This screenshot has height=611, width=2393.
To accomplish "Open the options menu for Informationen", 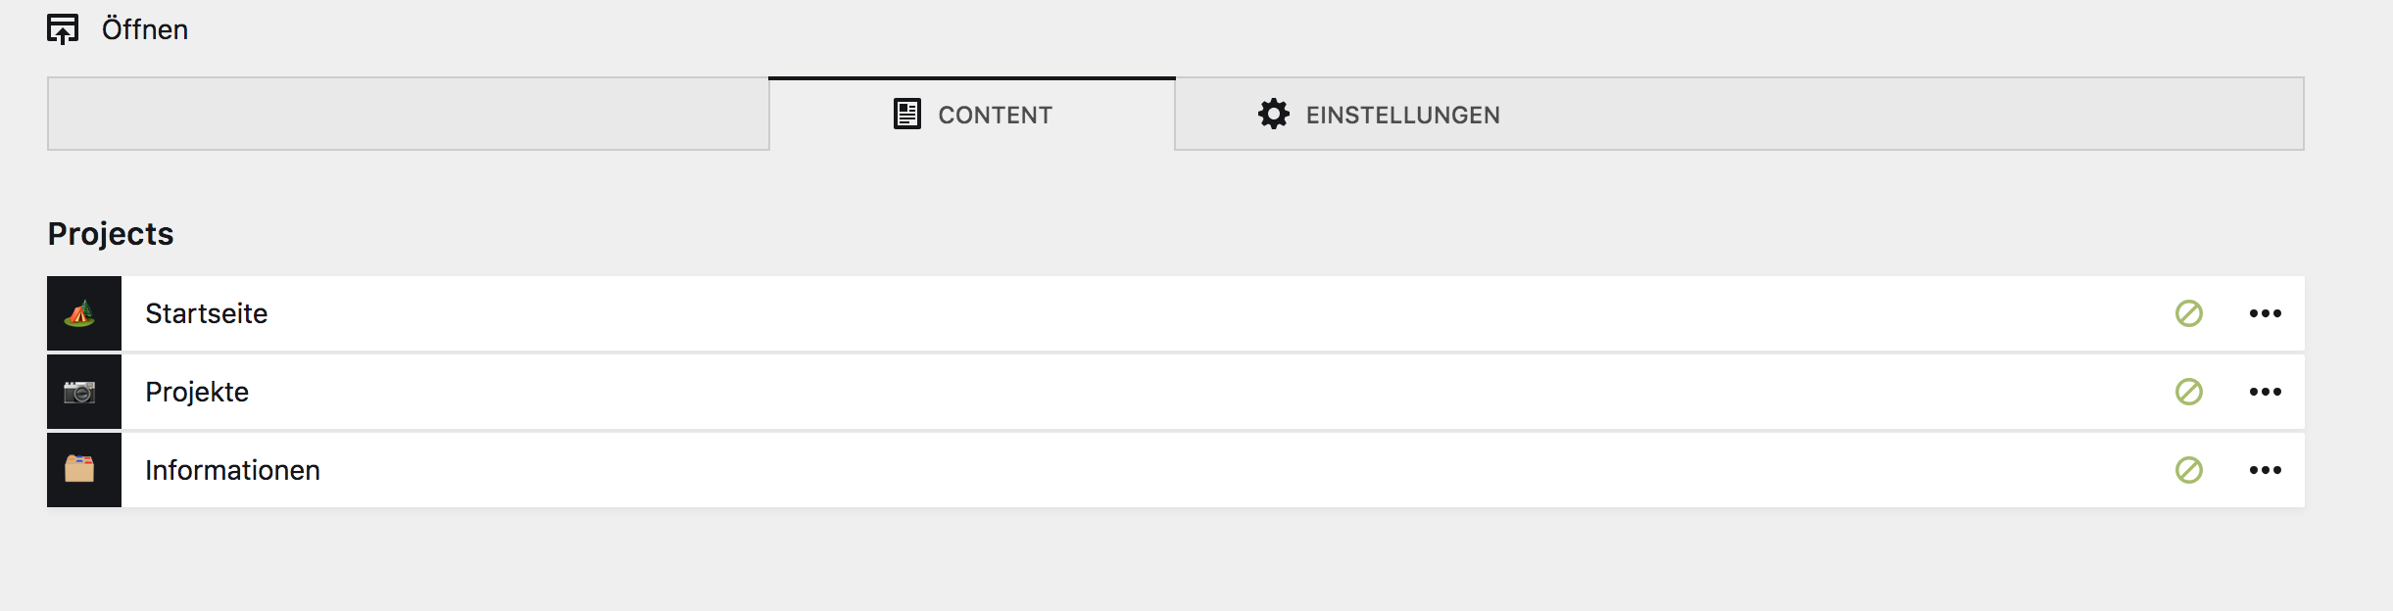I will 2265,469.
